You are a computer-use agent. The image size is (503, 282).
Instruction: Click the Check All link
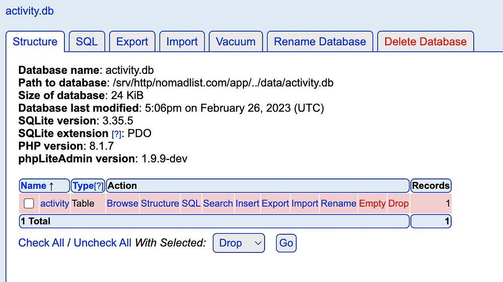coord(41,243)
